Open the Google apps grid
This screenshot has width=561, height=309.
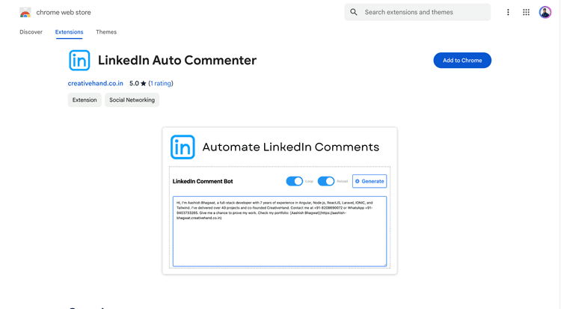(526, 13)
